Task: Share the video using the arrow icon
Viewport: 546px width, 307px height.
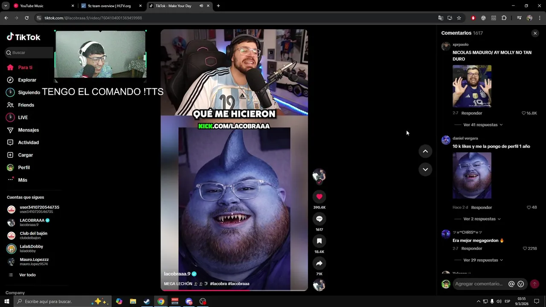Action: click(x=319, y=263)
